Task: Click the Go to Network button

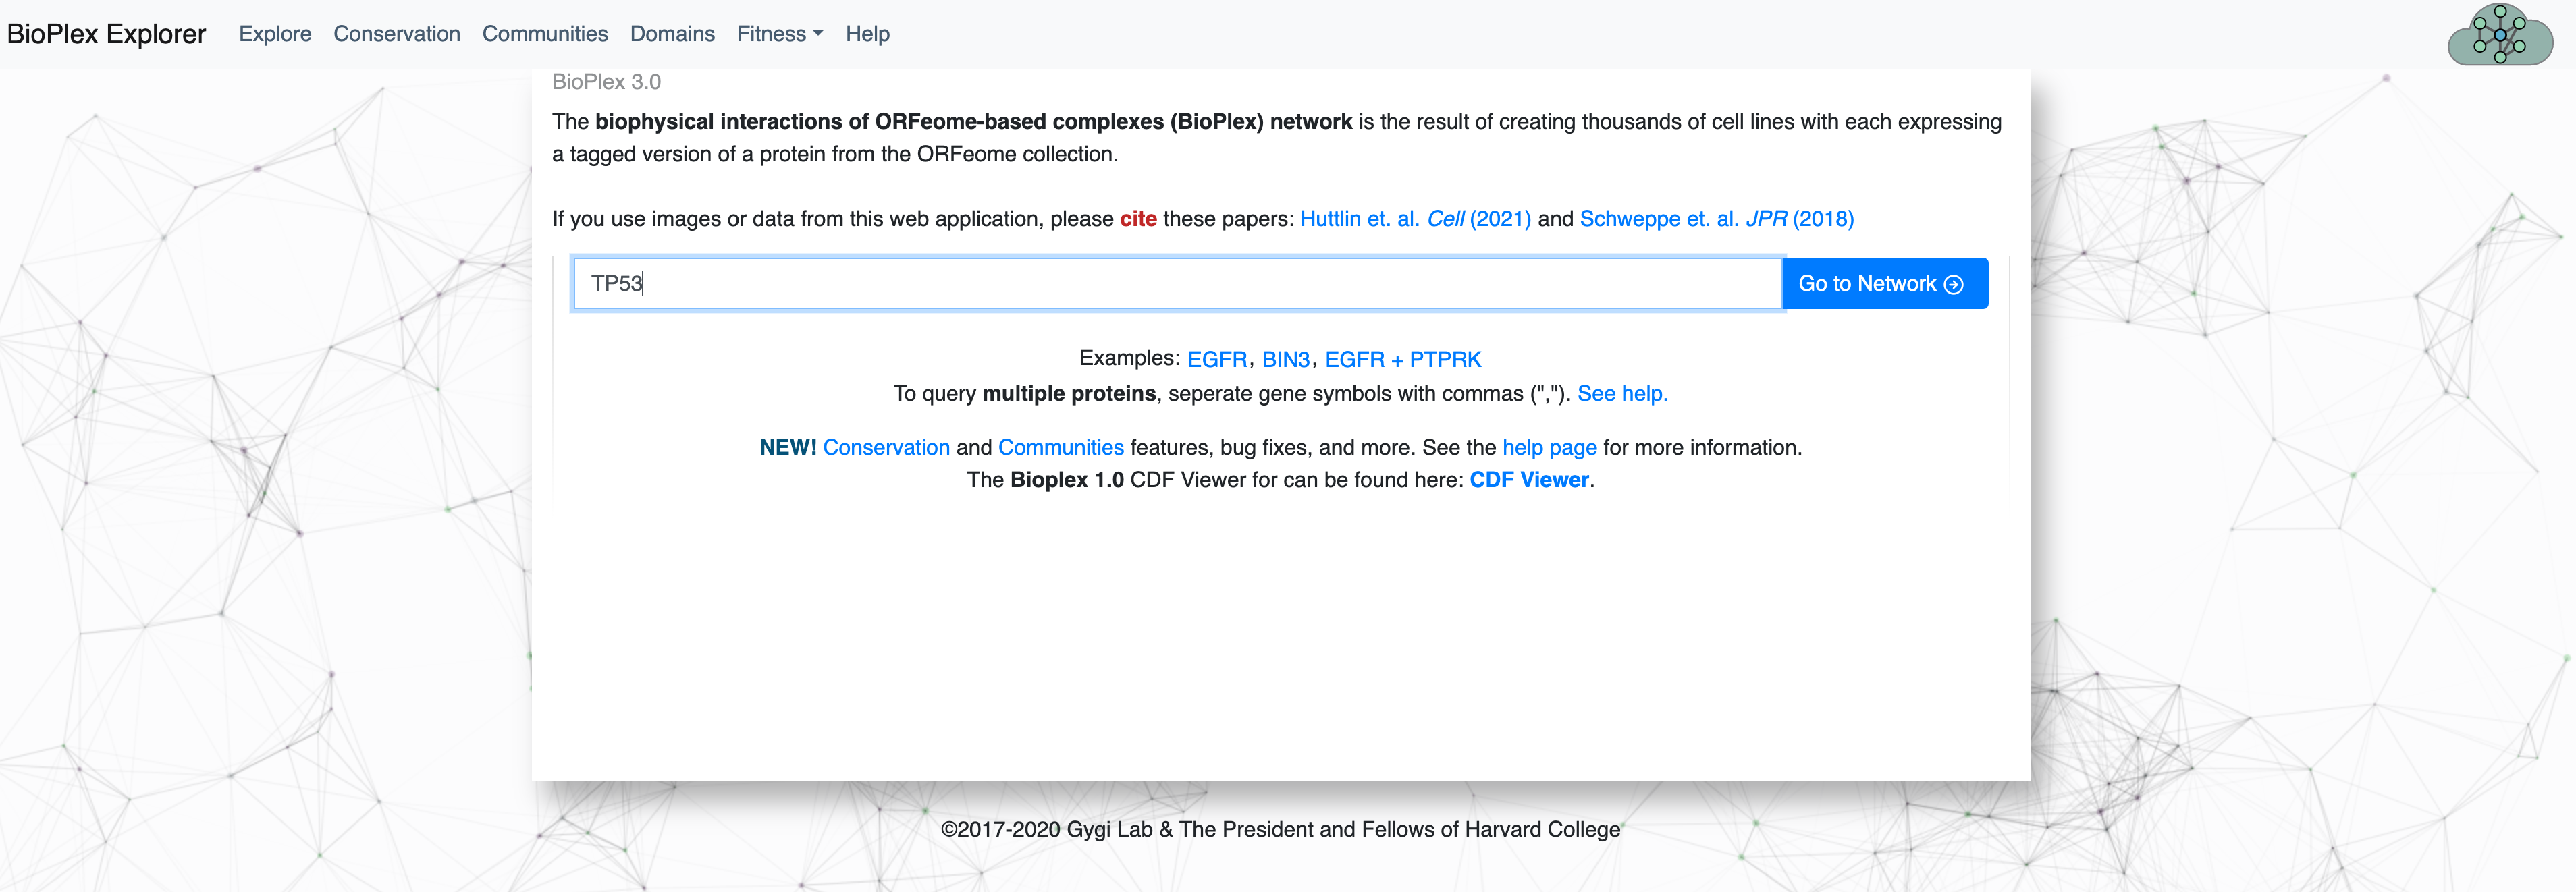Action: pyautogui.click(x=1885, y=284)
